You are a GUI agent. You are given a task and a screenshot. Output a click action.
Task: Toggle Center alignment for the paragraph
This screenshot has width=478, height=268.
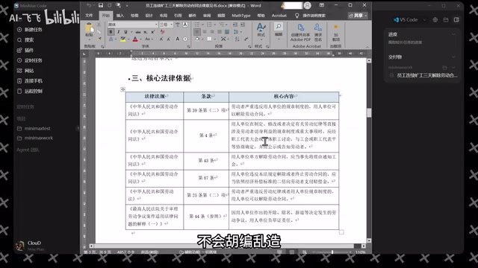(x=205, y=31)
